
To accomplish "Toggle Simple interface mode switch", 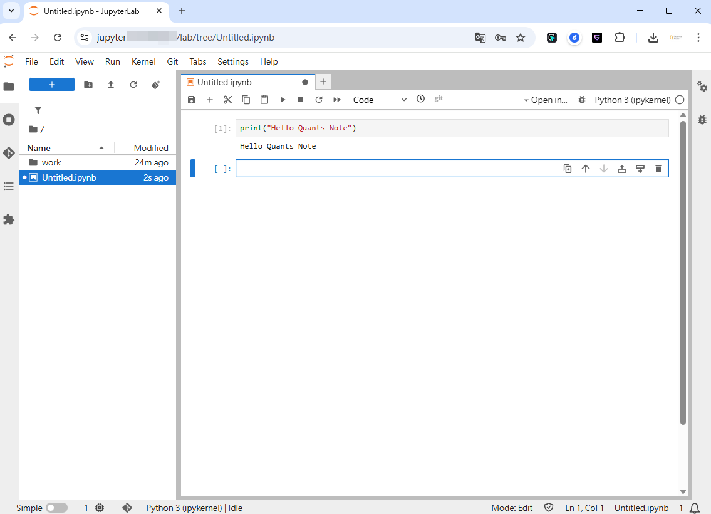I will point(56,508).
